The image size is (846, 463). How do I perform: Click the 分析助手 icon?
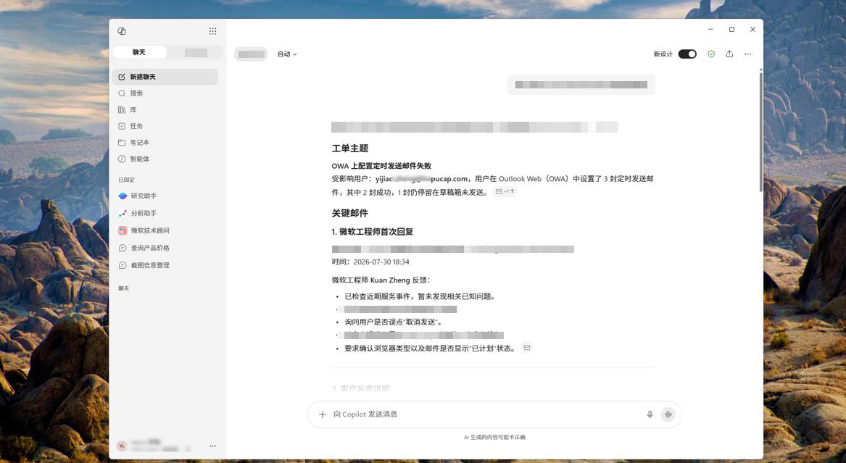pyautogui.click(x=123, y=213)
